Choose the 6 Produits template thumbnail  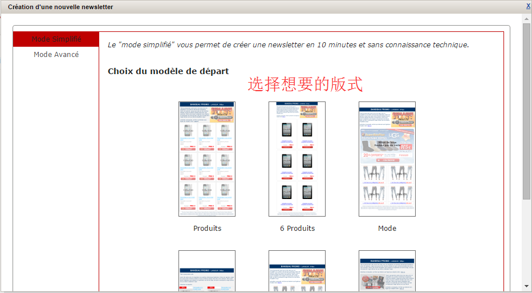297,159
